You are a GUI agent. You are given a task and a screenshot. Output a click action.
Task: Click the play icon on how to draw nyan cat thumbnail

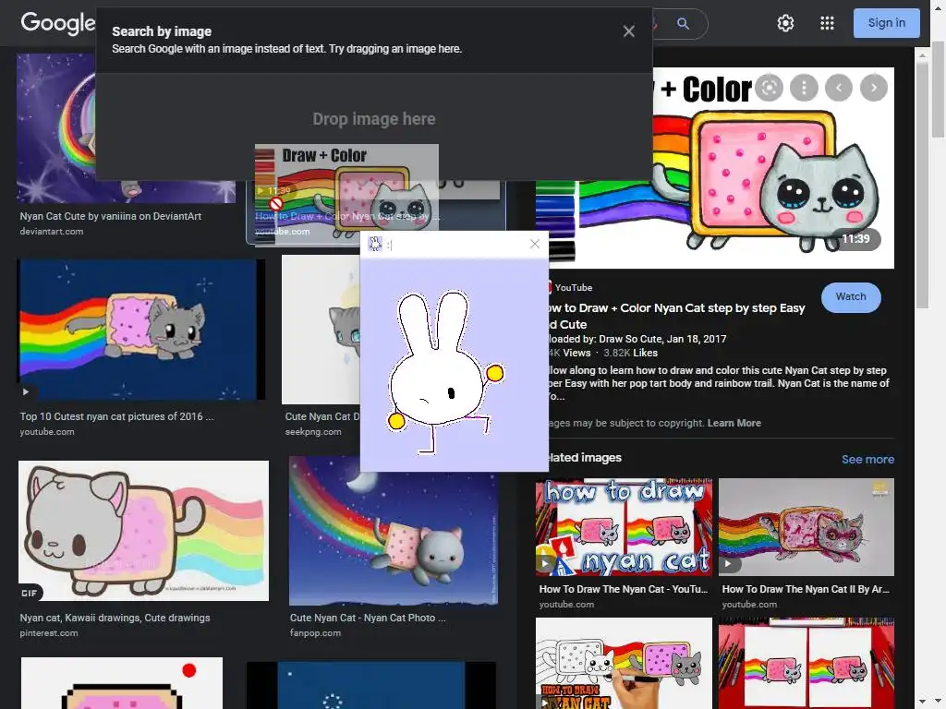[x=545, y=564]
